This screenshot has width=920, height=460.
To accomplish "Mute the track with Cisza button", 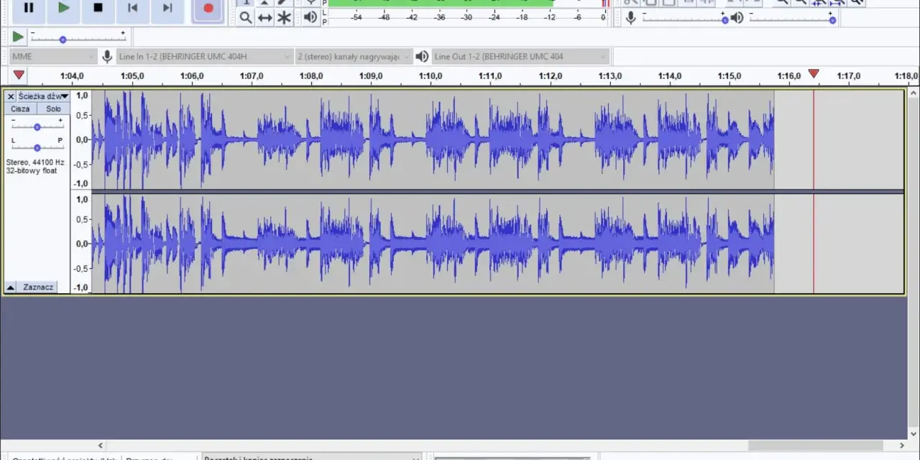I will [x=20, y=109].
